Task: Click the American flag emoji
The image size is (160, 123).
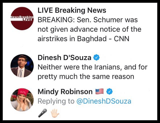Action: [99, 92]
